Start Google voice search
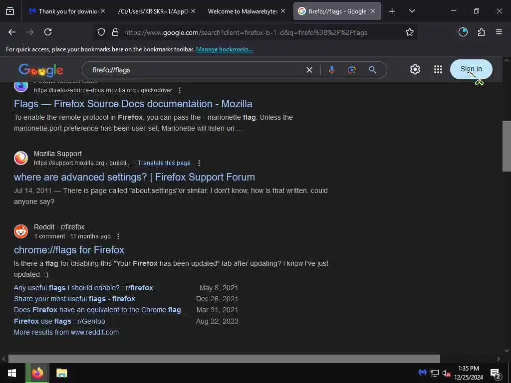 point(331,70)
